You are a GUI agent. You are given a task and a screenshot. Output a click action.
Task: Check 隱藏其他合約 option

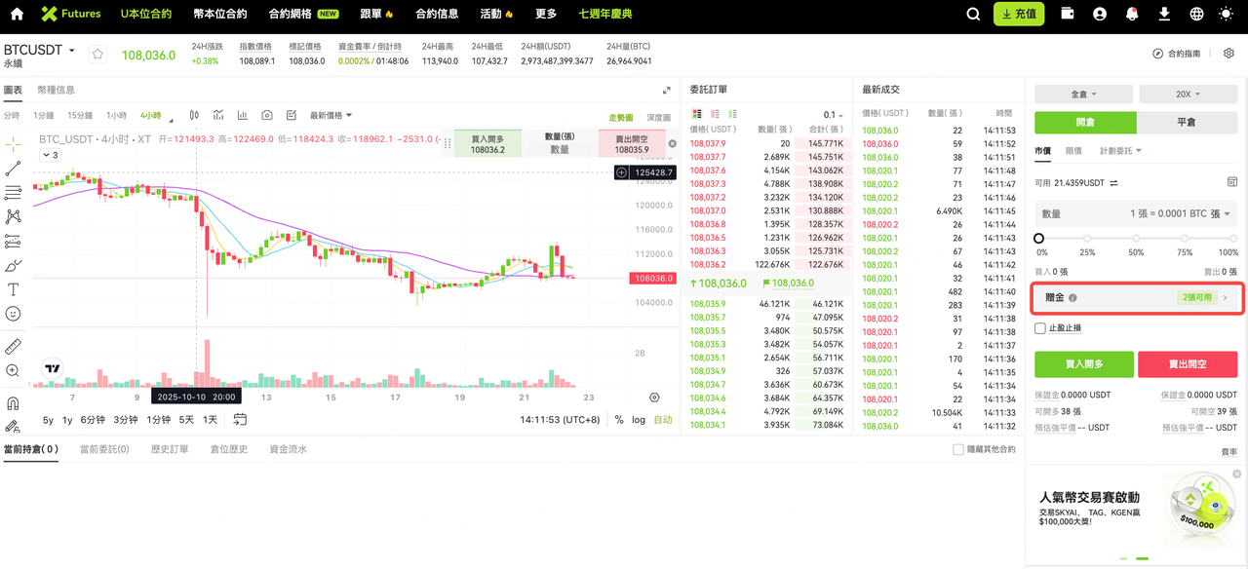click(958, 449)
